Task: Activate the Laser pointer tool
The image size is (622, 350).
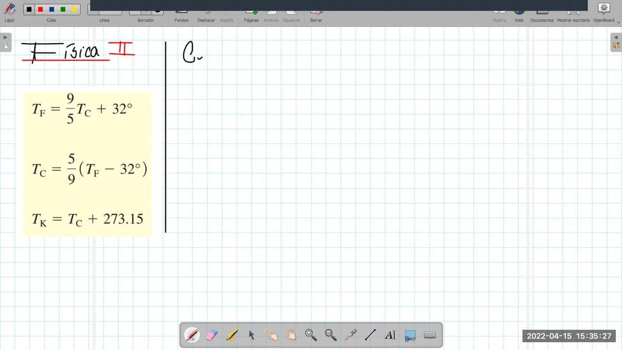Action: click(x=350, y=335)
